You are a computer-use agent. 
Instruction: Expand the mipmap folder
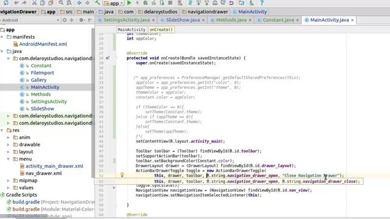point(9,181)
